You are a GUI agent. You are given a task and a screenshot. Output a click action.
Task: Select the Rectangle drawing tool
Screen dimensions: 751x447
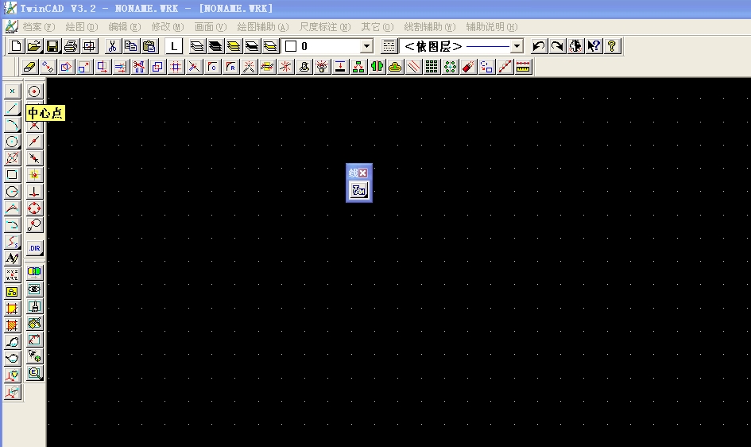tap(13, 175)
